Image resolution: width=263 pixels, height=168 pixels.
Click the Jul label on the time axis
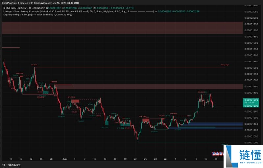(x=165, y=158)
